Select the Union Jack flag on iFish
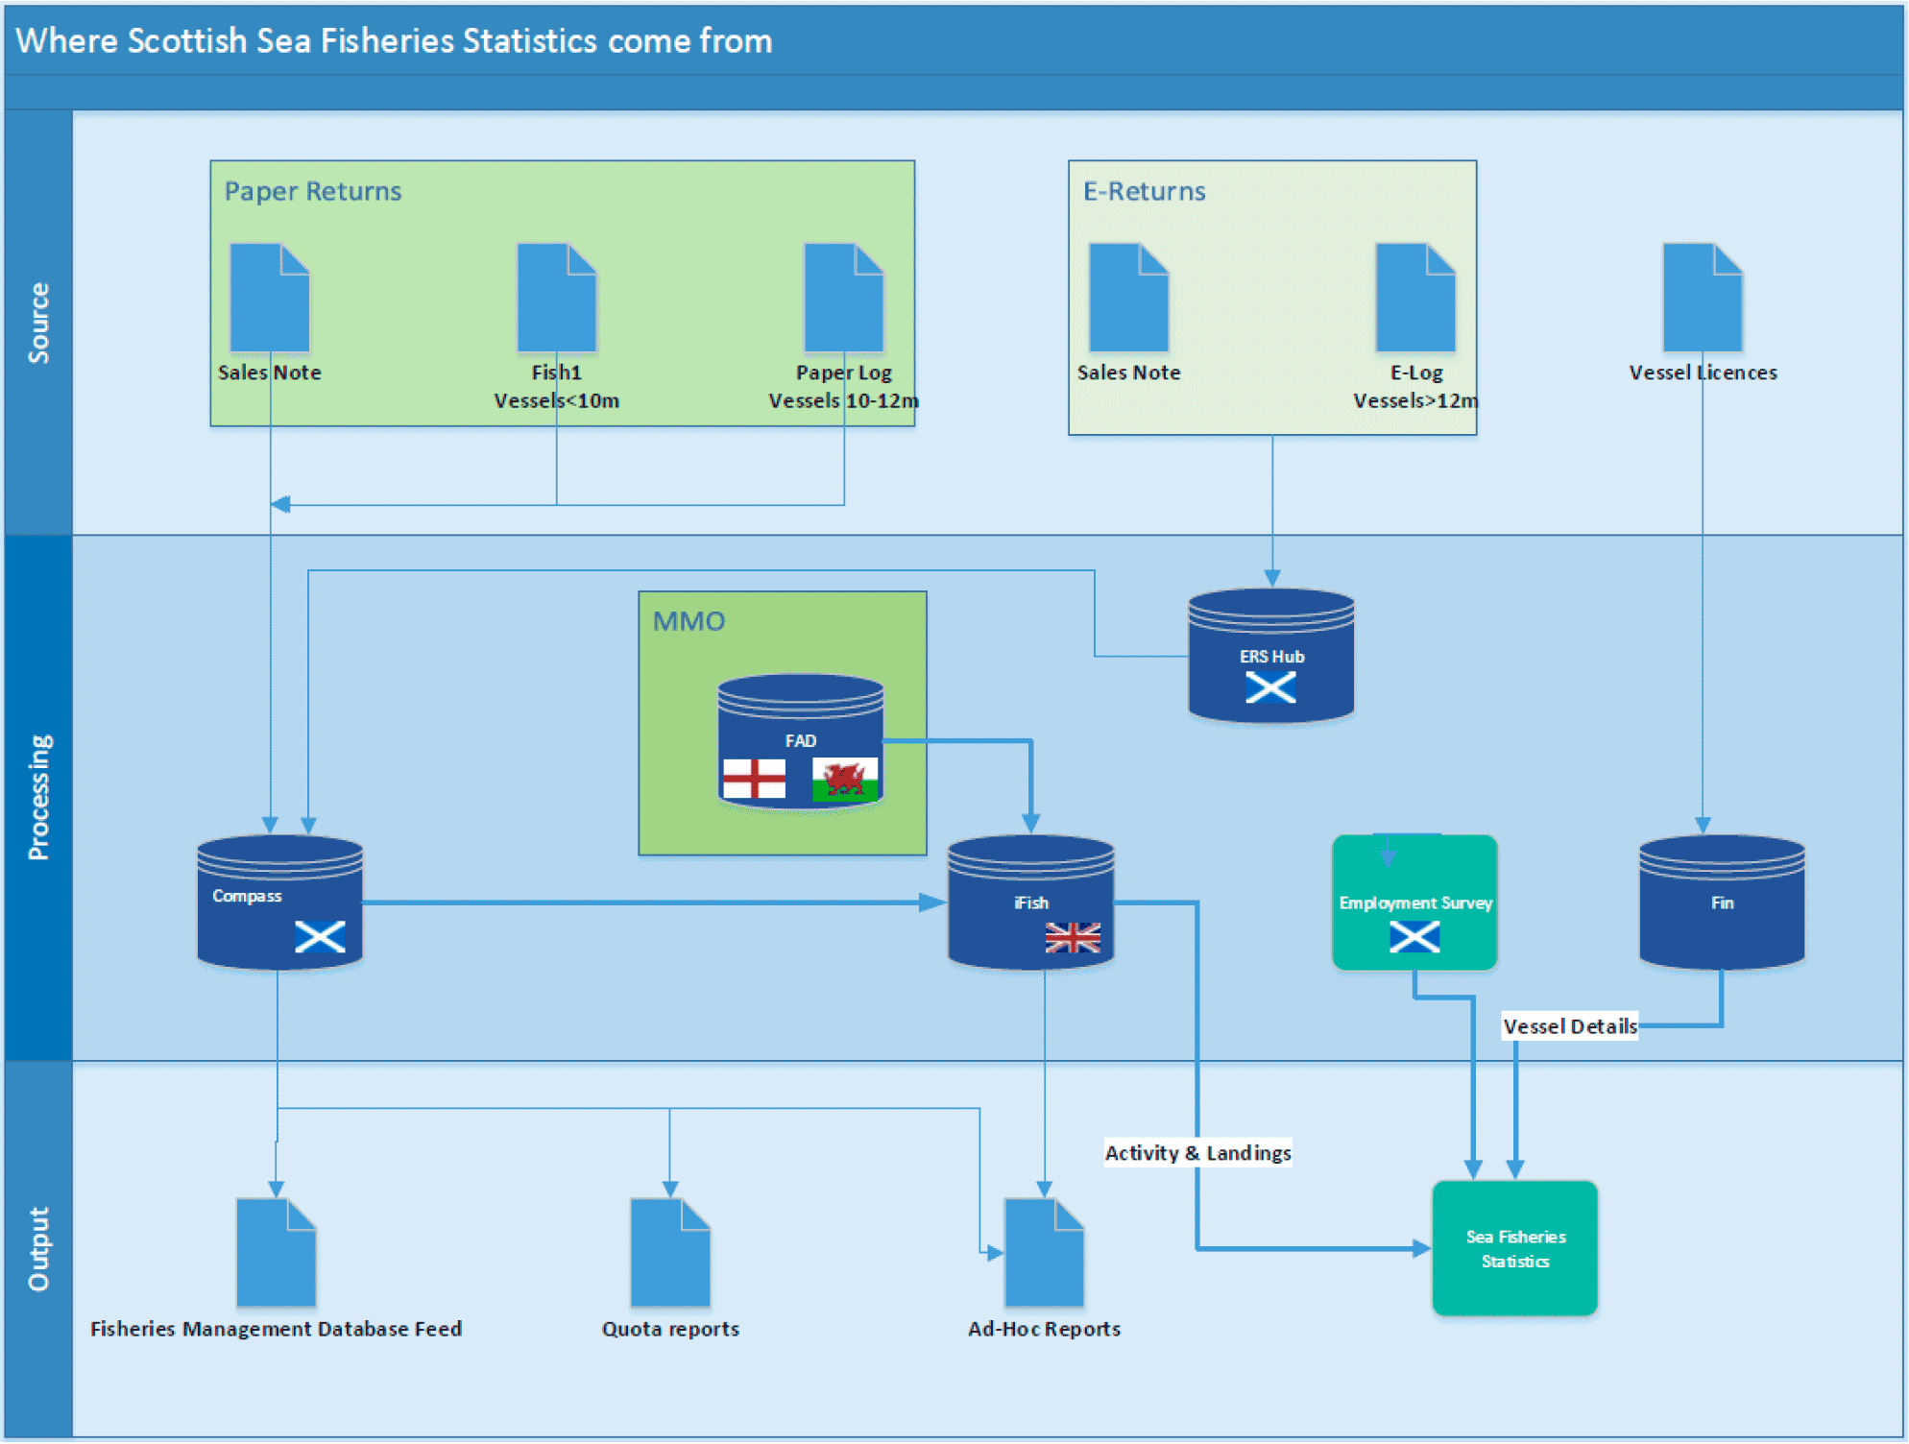This screenshot has width=1909, height=1444. click(1073, 937)
